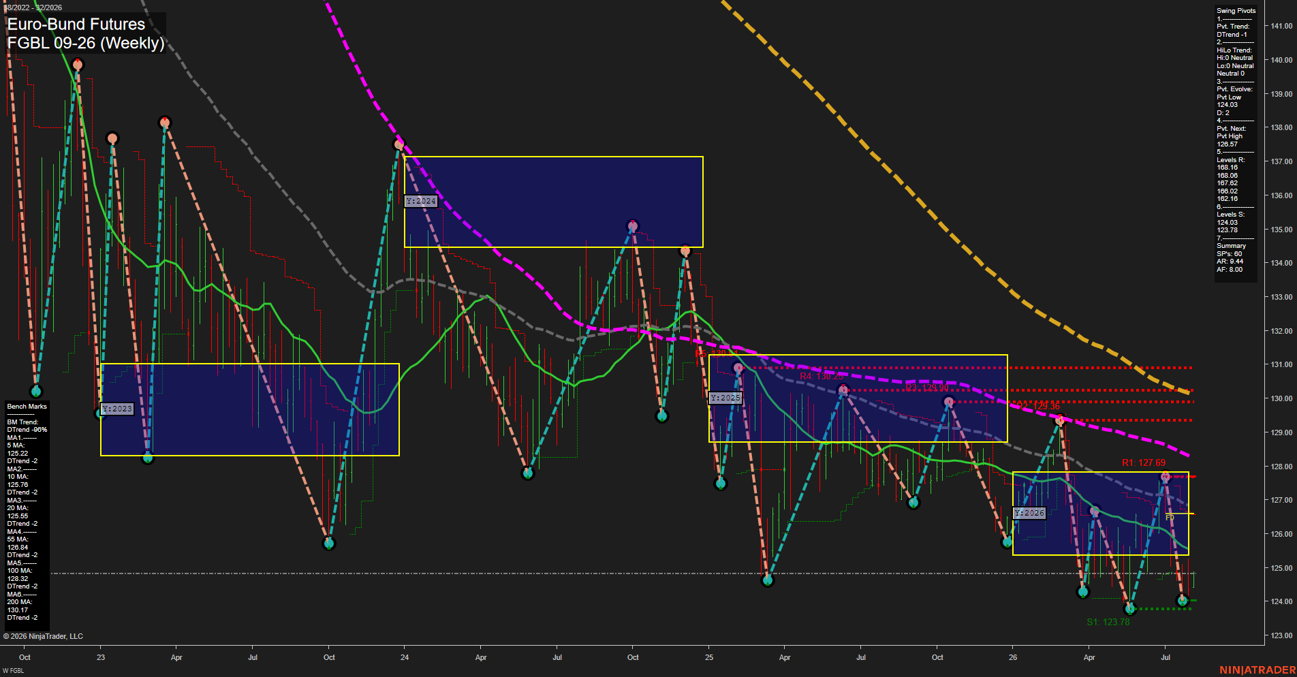
Task: Click the '100 MA:' label
Action: click(x=20, y=571)
